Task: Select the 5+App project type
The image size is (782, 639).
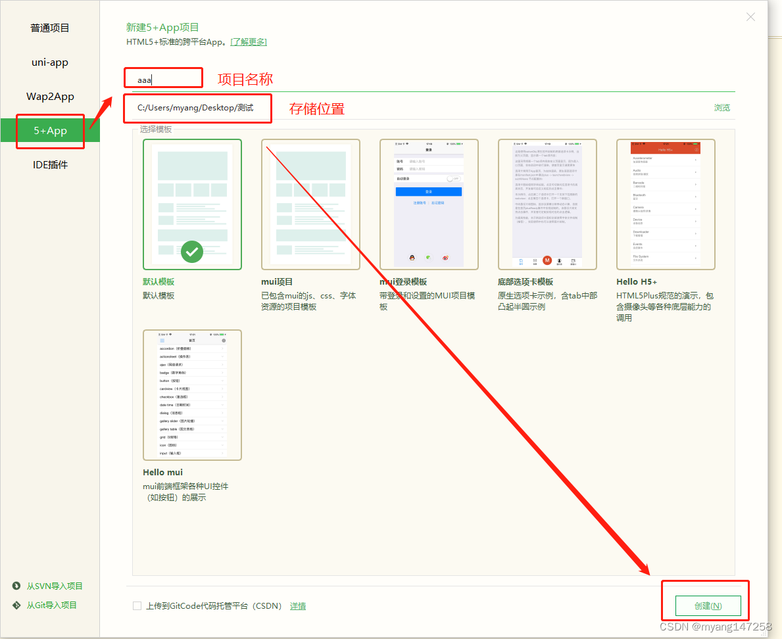Action: click(x=50, y=131)
